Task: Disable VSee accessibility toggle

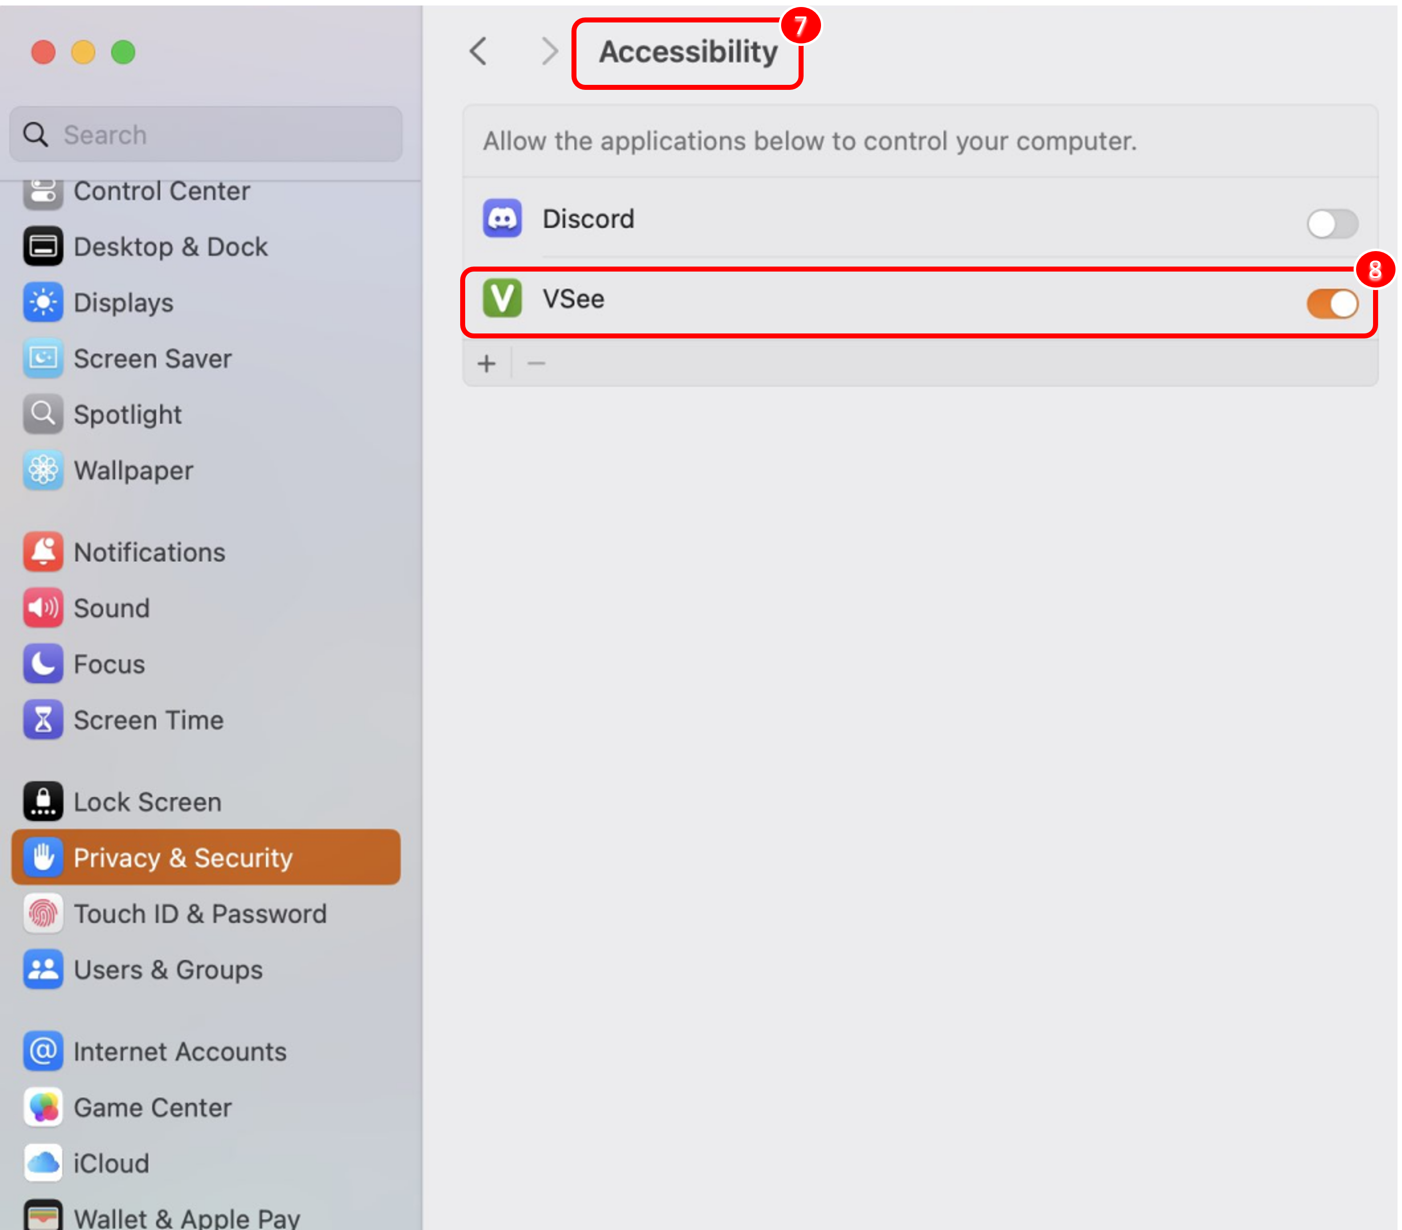Action: (1331, 304)
